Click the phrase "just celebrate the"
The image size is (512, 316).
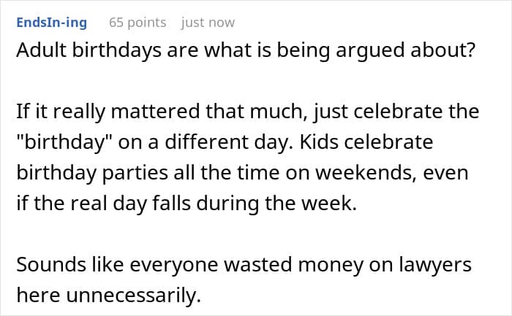coord(415,112)
